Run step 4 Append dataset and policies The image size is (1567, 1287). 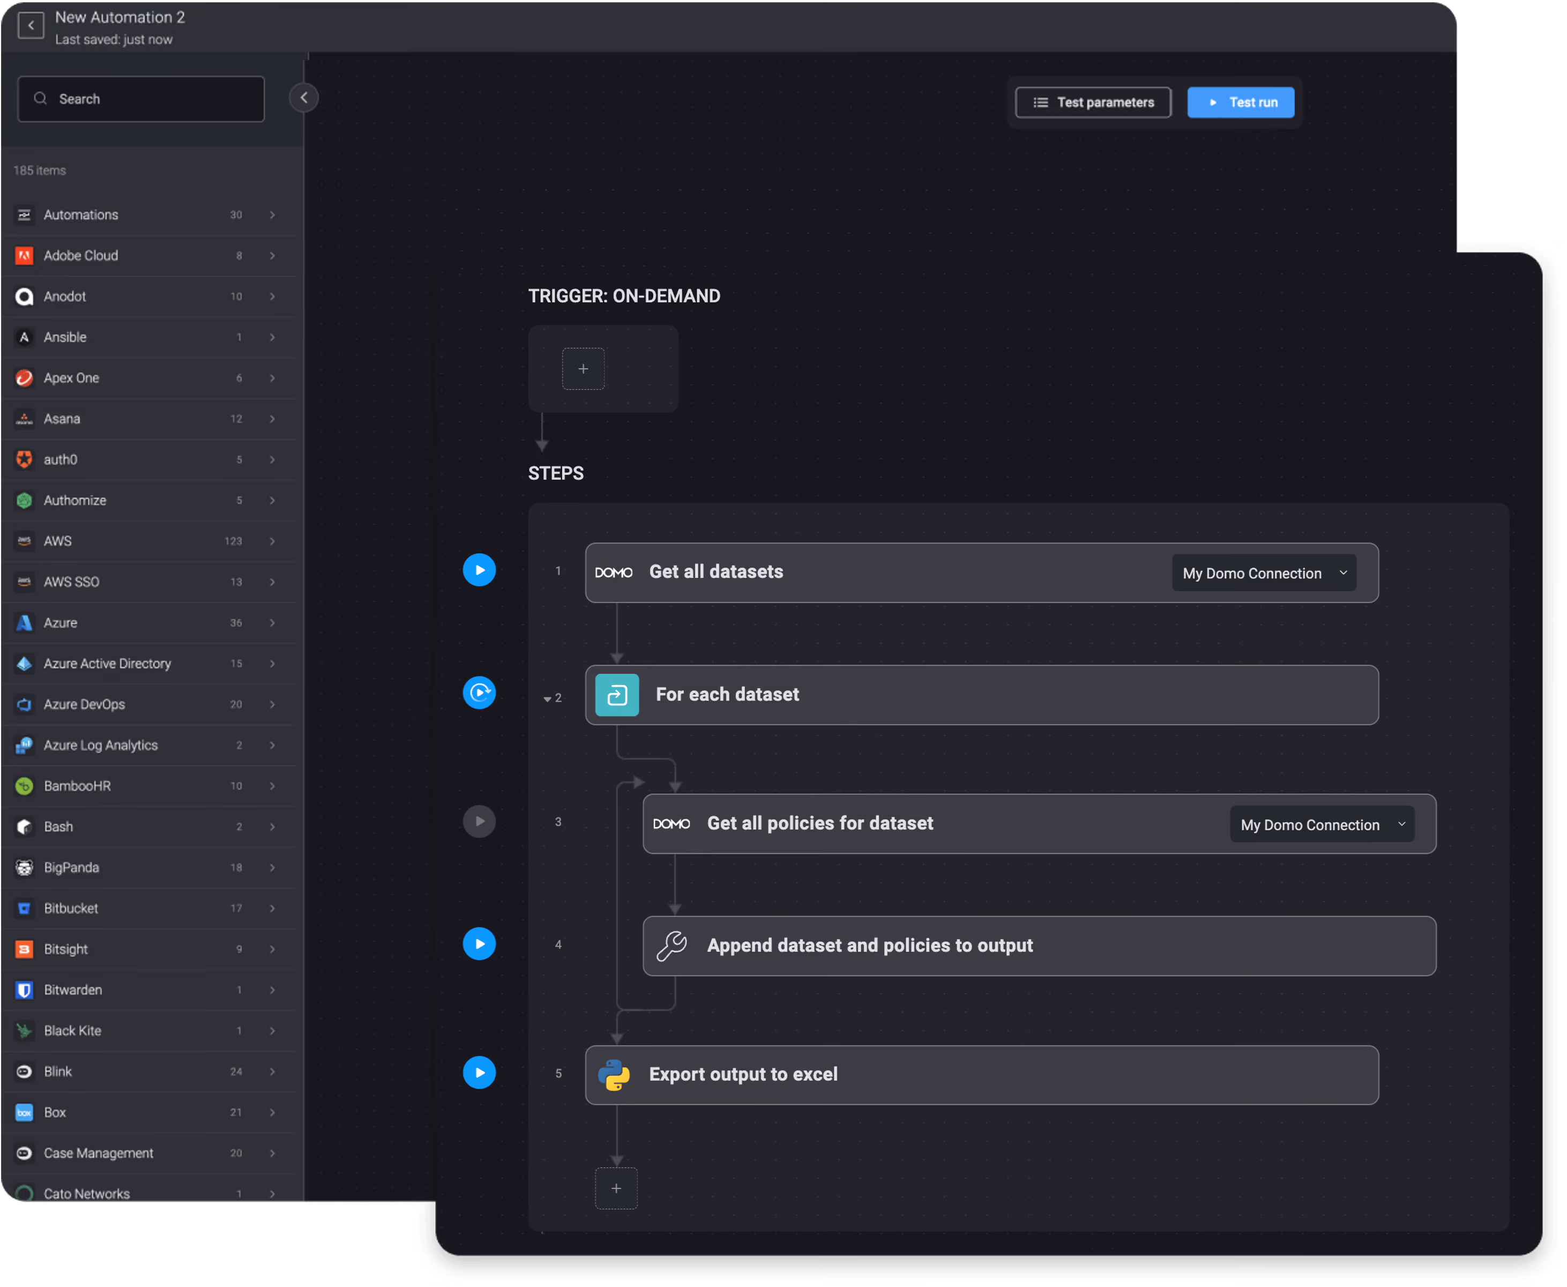[480, 944]
